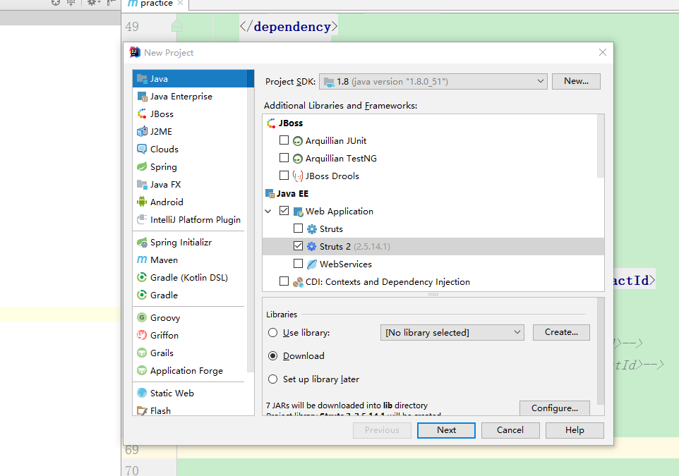The width and height of the screenshot is (679, 476).
Task: Click the IntelliJ Platform Plugin icon
Action: (142, 219)
